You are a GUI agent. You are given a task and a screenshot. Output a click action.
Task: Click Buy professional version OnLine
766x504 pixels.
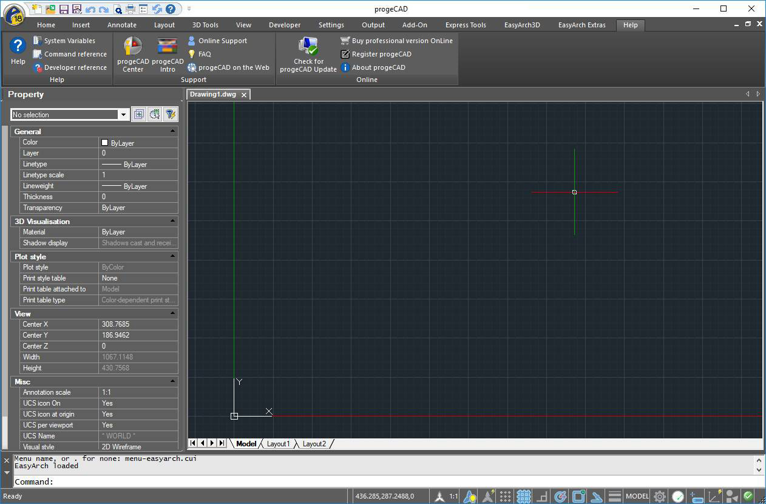pos(396,41)
